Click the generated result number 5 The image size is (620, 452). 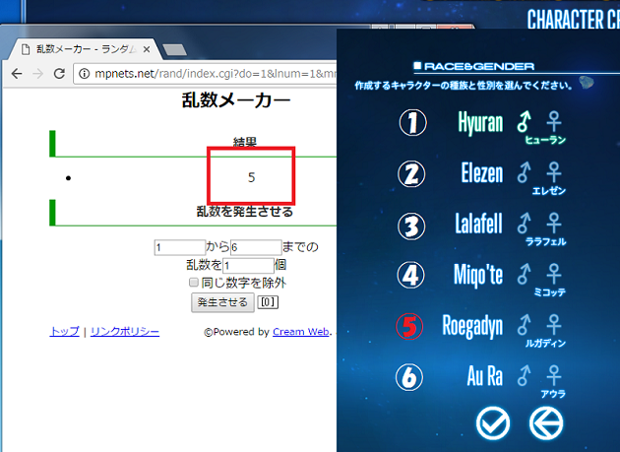[x=252, y=177]
